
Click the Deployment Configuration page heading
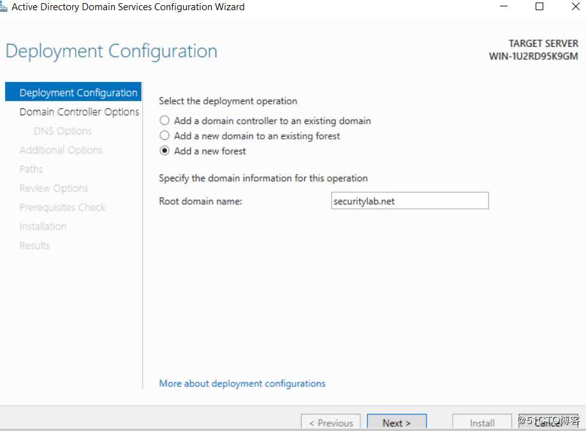pos(112,51)
